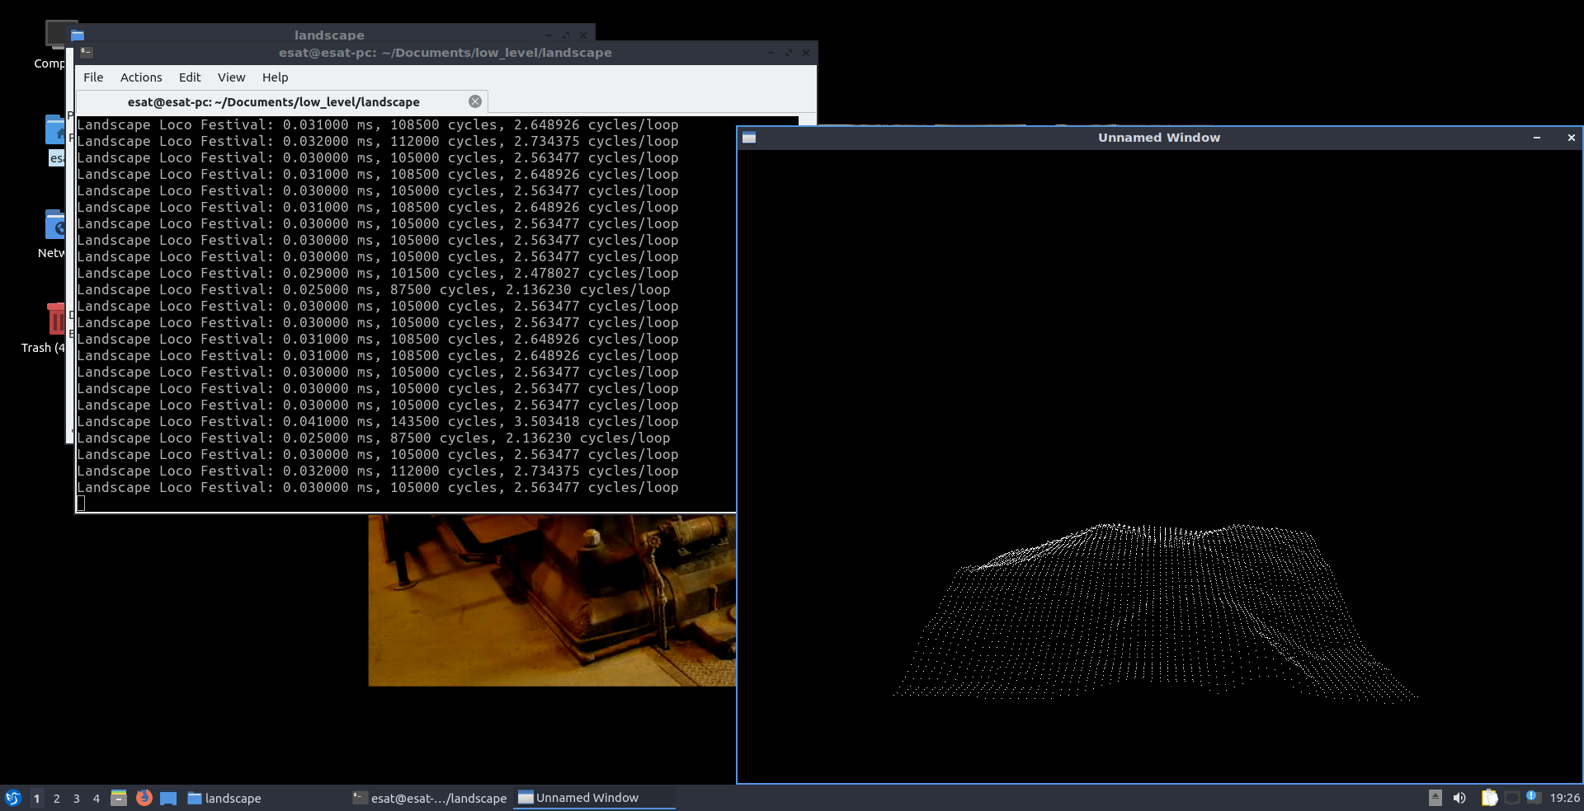Click the removable media eject icon
Image resolution: width=1584 pixels, height=811 pixels.
[x=1435, y=798]
